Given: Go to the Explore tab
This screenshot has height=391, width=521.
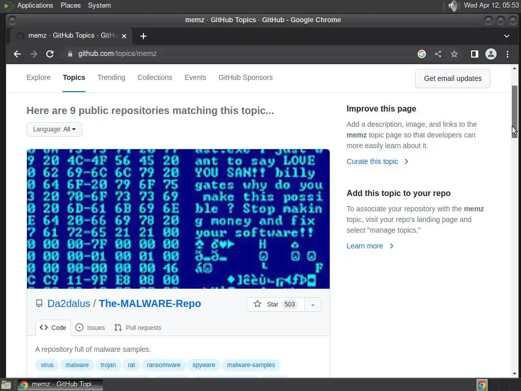Looking at the screenshot, I should coord(39,77).
